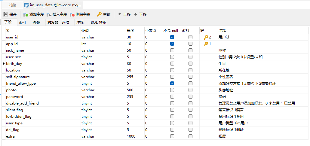Enable not-null checkbox for nick_name
The image size is (310, 146).
[x=172, y=50]
